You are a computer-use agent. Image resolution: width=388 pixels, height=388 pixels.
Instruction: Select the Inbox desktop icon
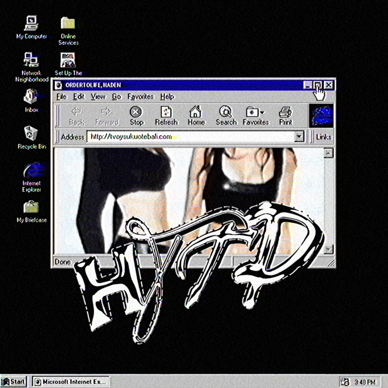tap(31, 97)
